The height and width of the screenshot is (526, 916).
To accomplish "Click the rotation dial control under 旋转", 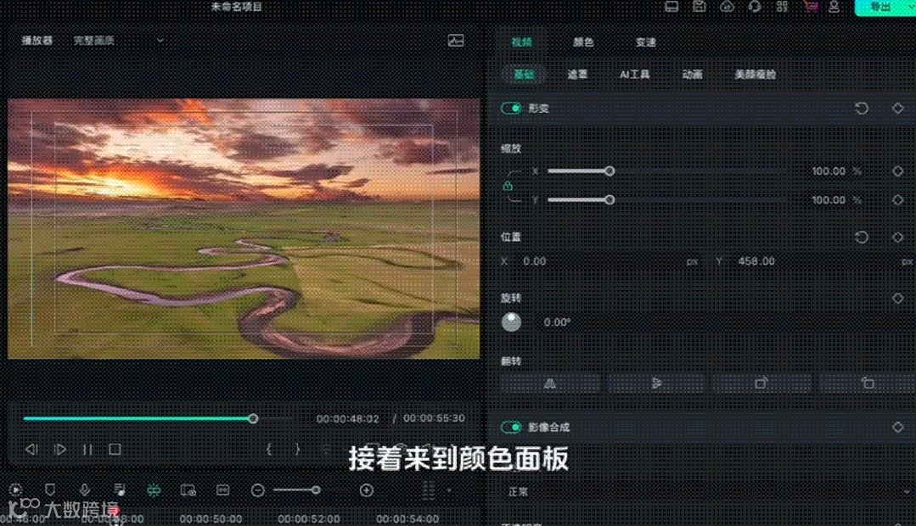I will pyautogui.click(x=512, y=322).
